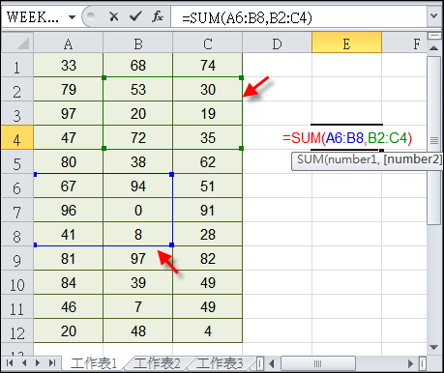Image resolution: width=444 pixels, height=373 pixels.
Task: Click cell B4 containing 72
Action: (x=138, y=138)
